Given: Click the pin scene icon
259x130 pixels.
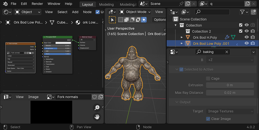Looking at the screenshot, I should coord(181,4).
